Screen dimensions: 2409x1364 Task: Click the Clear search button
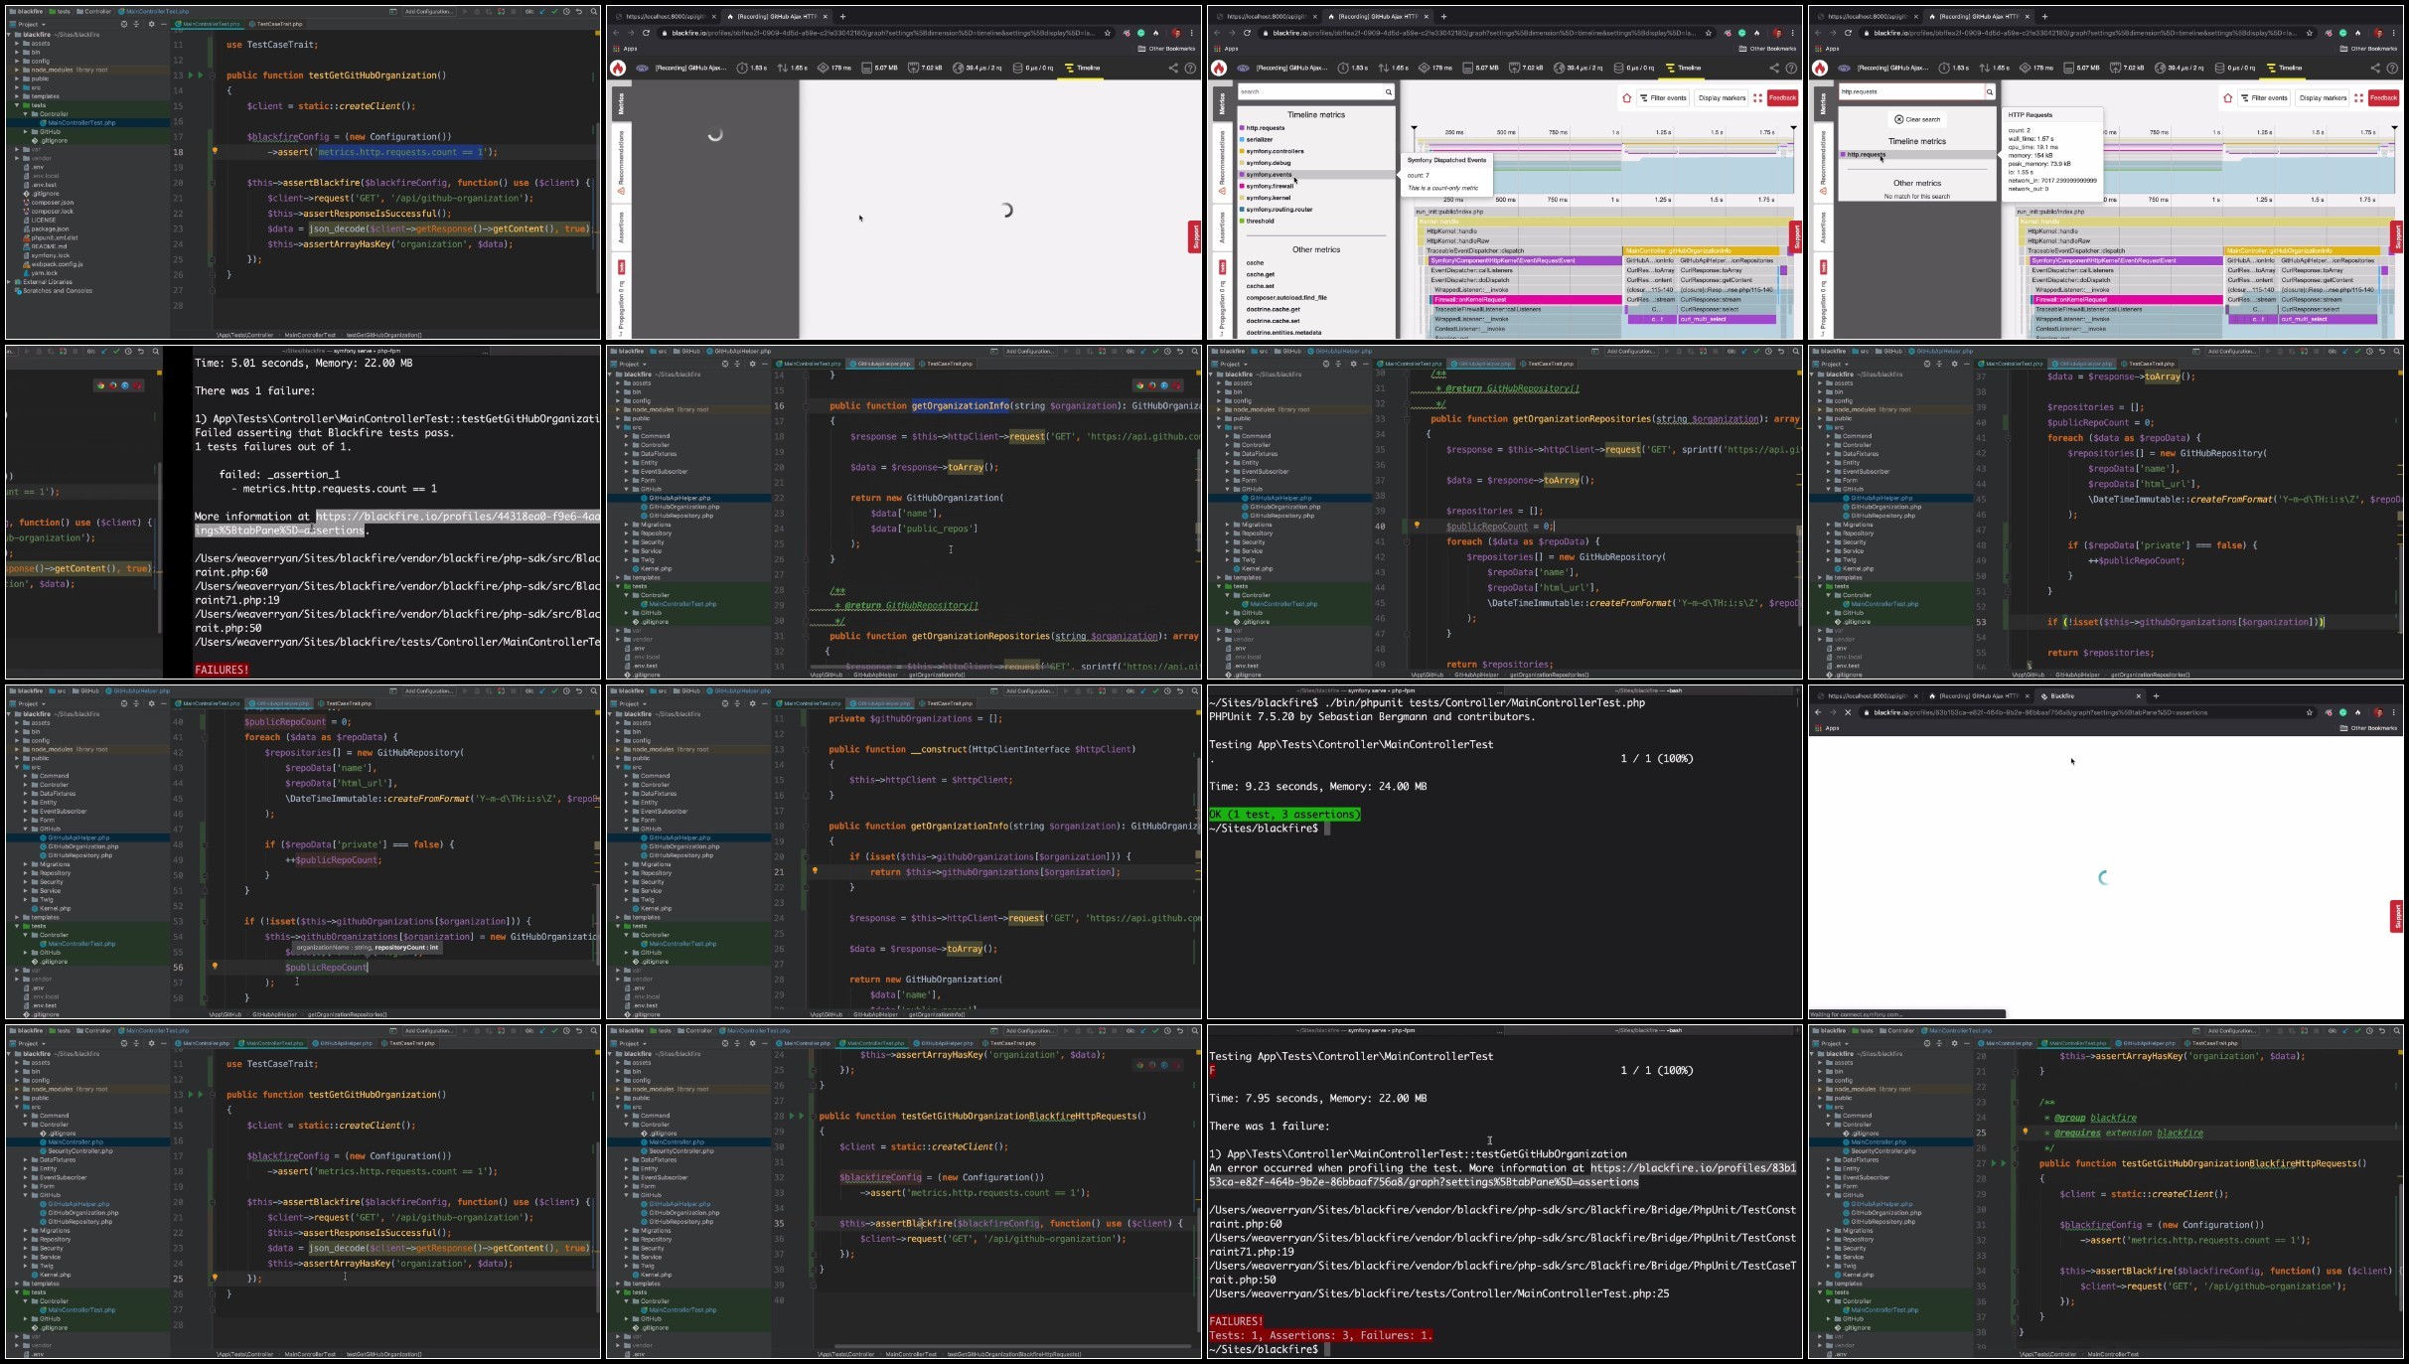1917,119
